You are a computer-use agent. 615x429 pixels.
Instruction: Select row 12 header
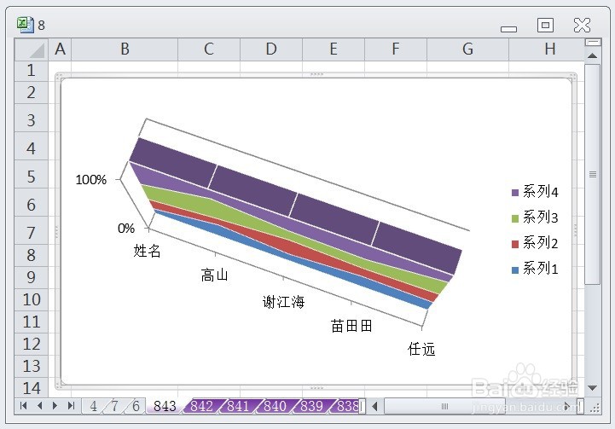(32, 344)
